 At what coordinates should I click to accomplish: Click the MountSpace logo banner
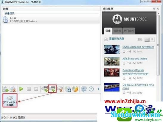129,19
